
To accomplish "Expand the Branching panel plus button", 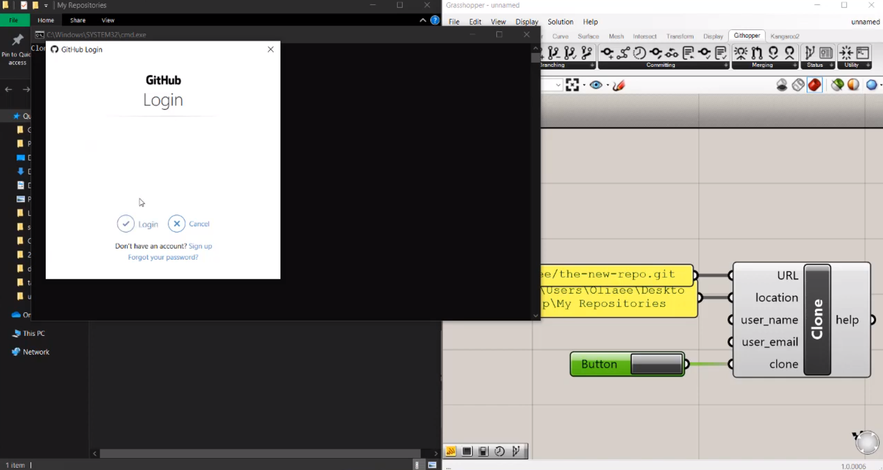I will click(593, 66).
